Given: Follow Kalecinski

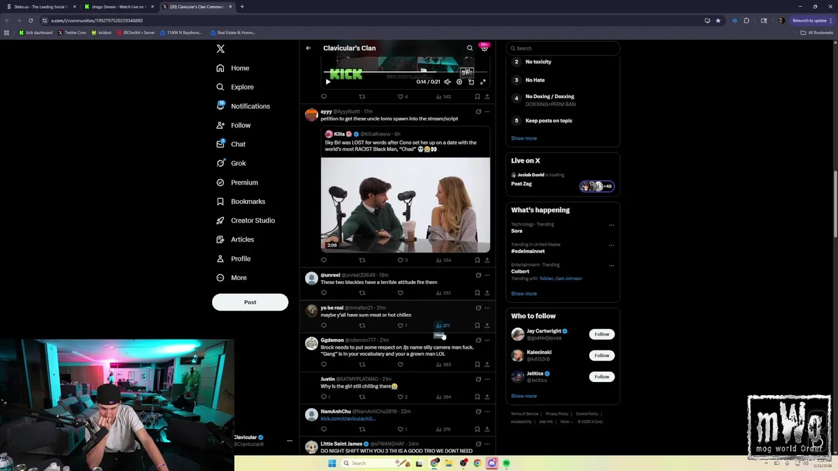Looking at the screenshot, I should click(x=602, y=355).
